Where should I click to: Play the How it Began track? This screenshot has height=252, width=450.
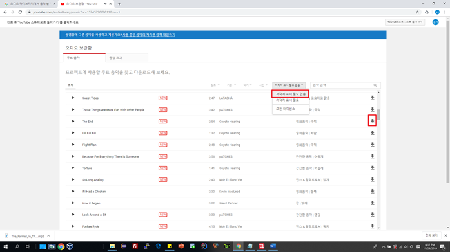[x=73, y=203]
